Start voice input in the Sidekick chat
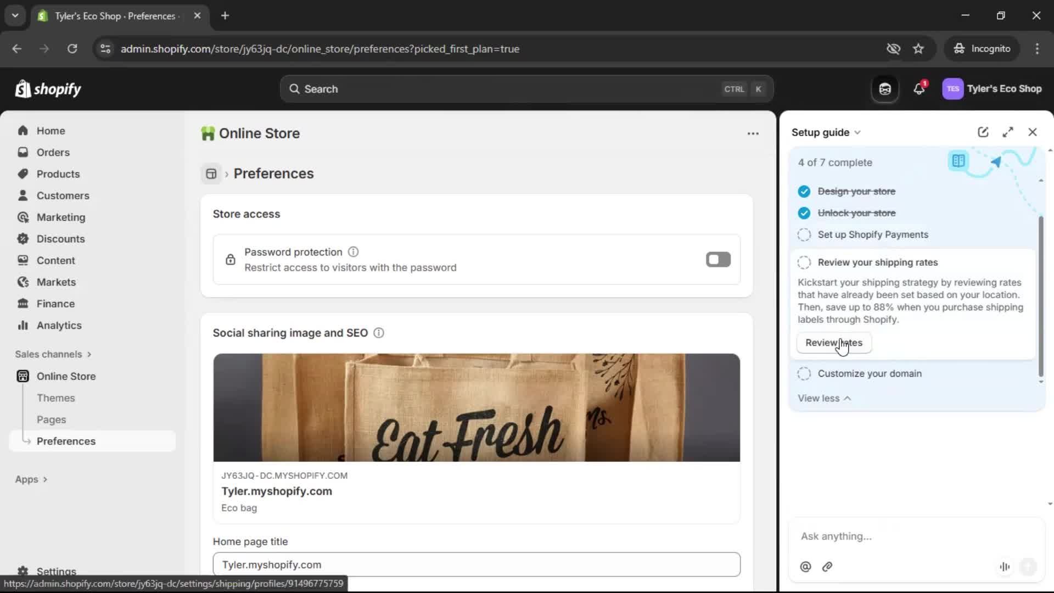The height and width of the screenshot is (593, 1054). (x=1005, y=567)
